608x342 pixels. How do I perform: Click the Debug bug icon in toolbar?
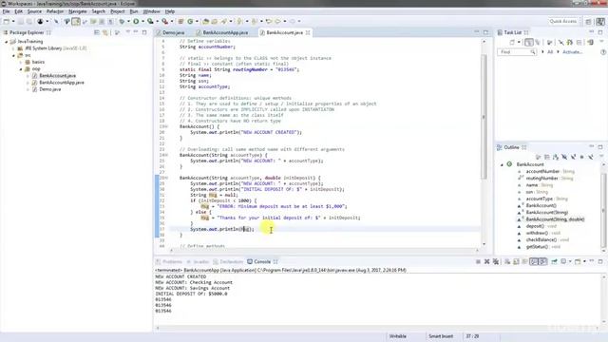tap(122, 21)
